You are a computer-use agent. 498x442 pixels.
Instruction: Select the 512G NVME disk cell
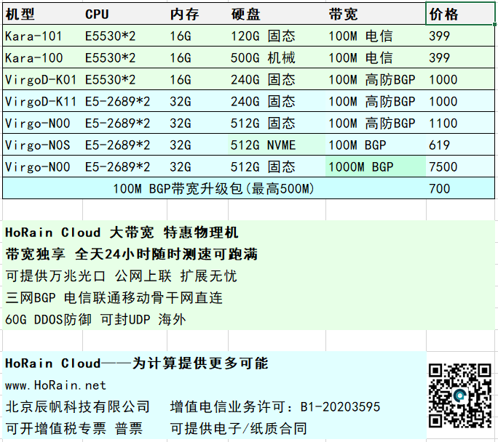[277, 145]
